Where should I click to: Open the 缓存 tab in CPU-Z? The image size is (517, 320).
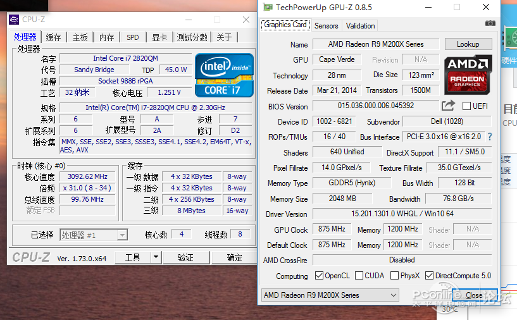point(53,37)
